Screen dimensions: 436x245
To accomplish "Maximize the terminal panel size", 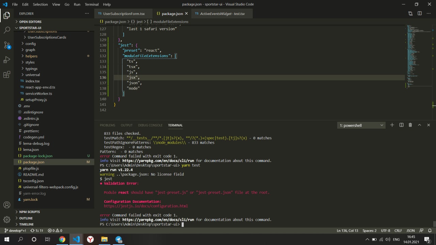I will pos(420,125).
